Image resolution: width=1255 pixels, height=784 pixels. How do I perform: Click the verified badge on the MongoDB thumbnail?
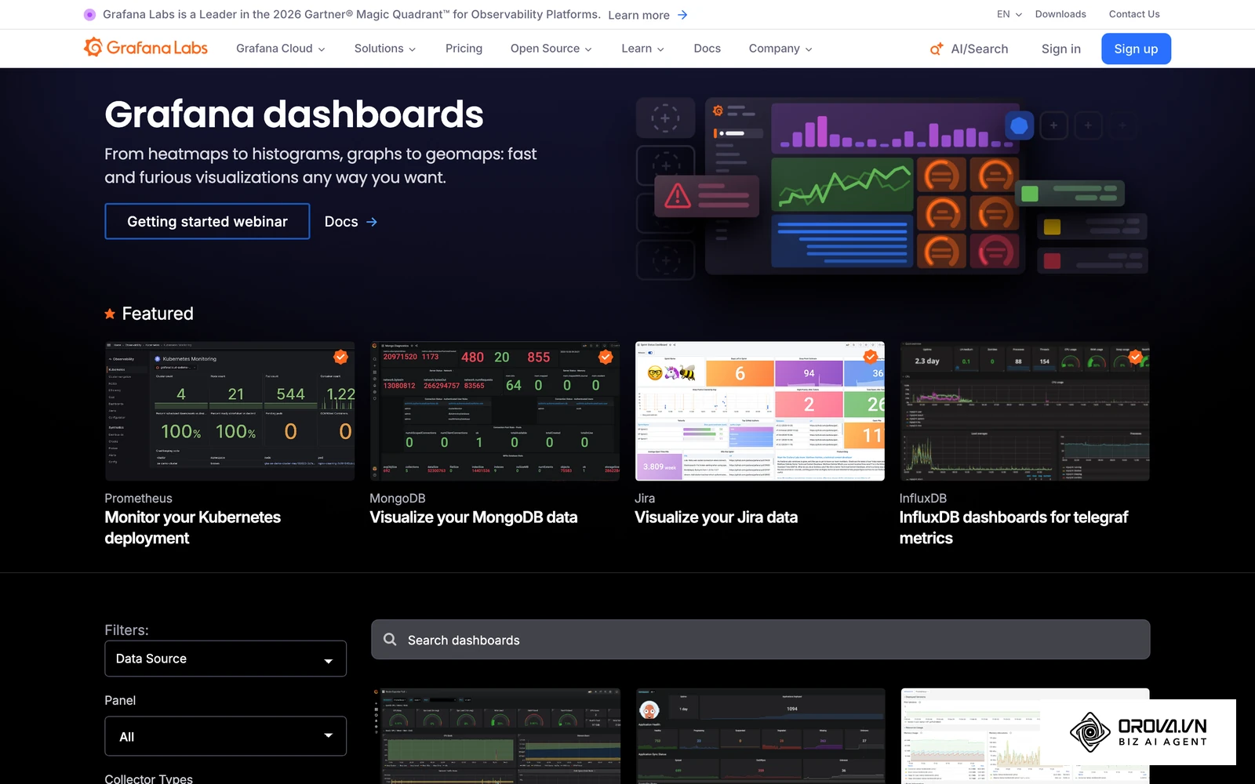pyautogui.click(x=606, y=357)
